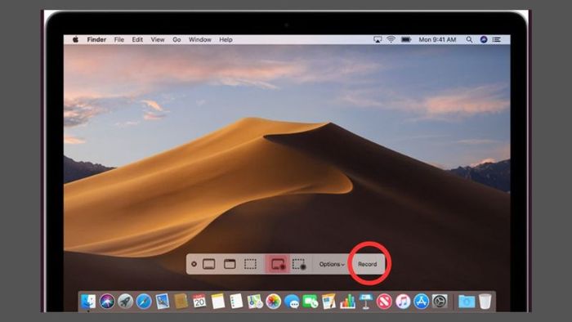This screenshot has height=322, width=572.
Task: Open Contacts book icon in Dock
Action: coord(181,302)
